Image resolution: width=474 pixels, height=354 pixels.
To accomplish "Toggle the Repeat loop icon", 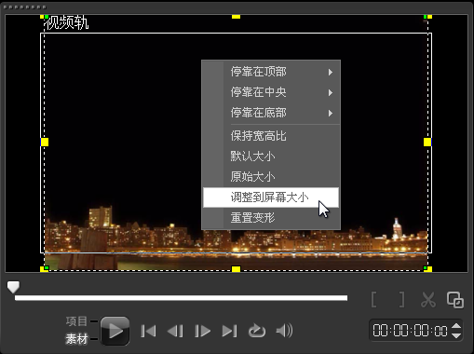I will [257, 331].
